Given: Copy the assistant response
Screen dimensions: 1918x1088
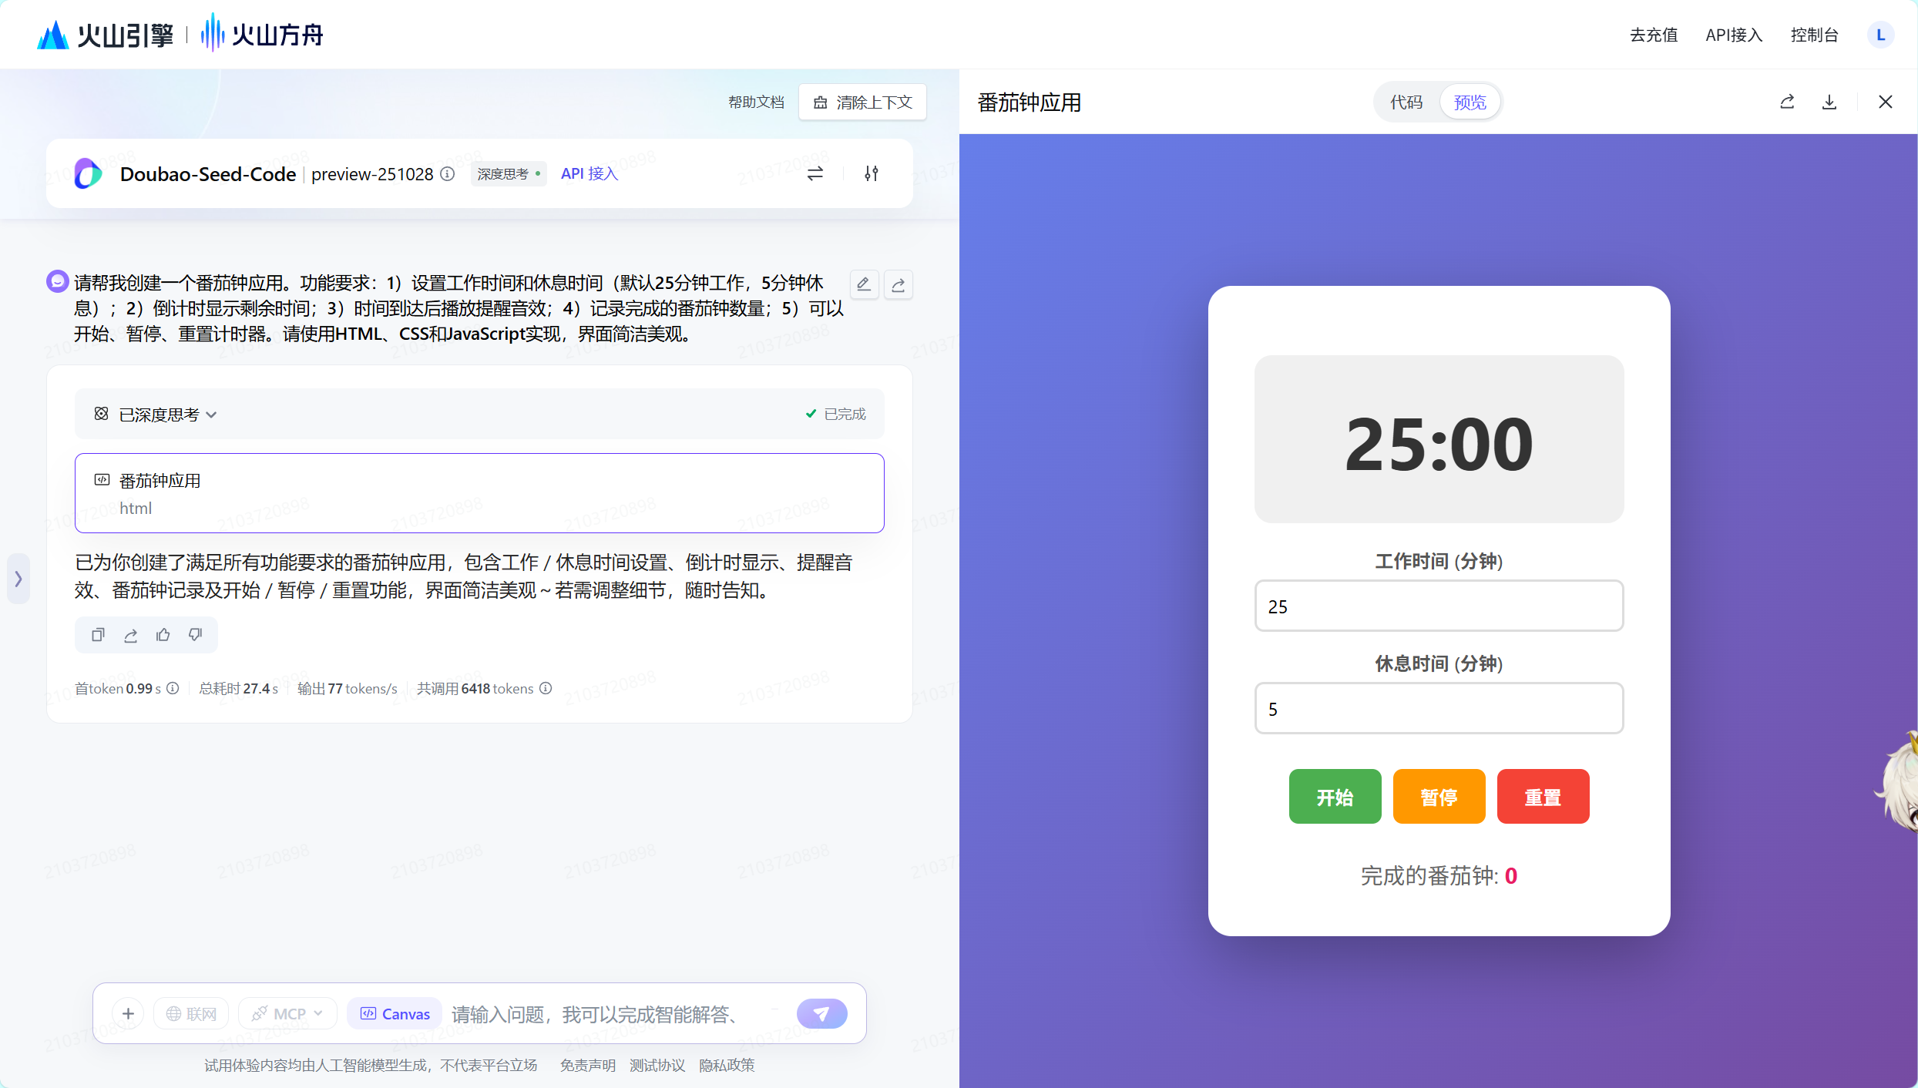Looking at the screenshot, I should point(98,635).
